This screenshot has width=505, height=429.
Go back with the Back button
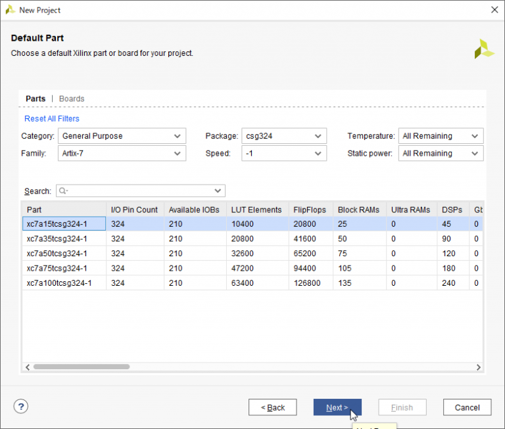[x=272, y=407]
